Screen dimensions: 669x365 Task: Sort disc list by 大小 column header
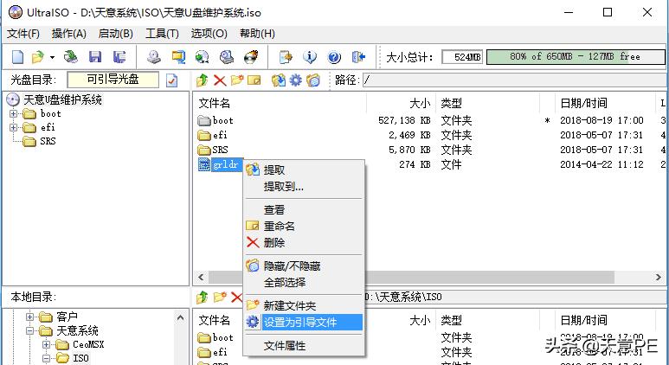coord(401,103)
